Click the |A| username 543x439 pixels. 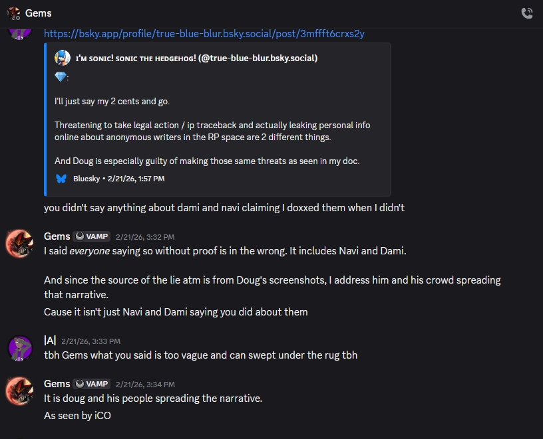50,341
